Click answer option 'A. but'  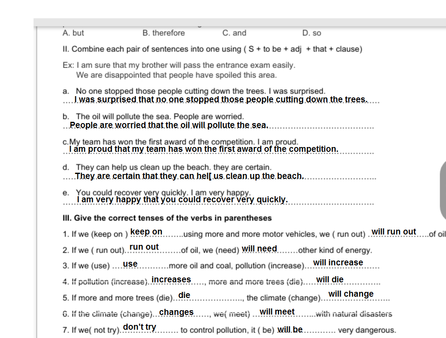click(73, 33)
